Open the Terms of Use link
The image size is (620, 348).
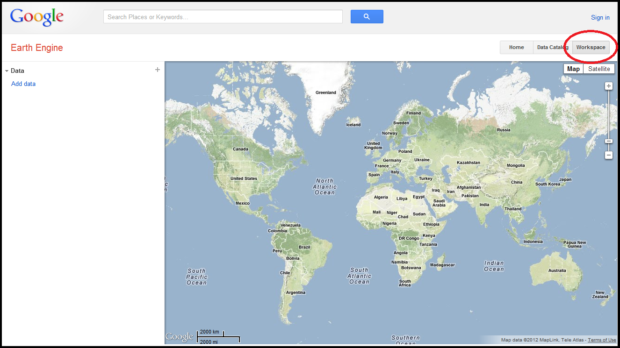click(x=602, y=340)
